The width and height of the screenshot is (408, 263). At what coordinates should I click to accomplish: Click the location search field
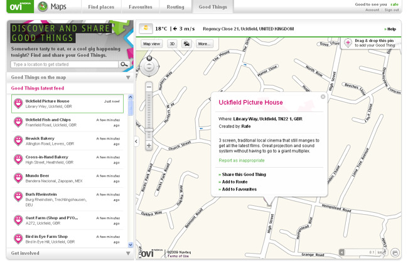point(64,64)
